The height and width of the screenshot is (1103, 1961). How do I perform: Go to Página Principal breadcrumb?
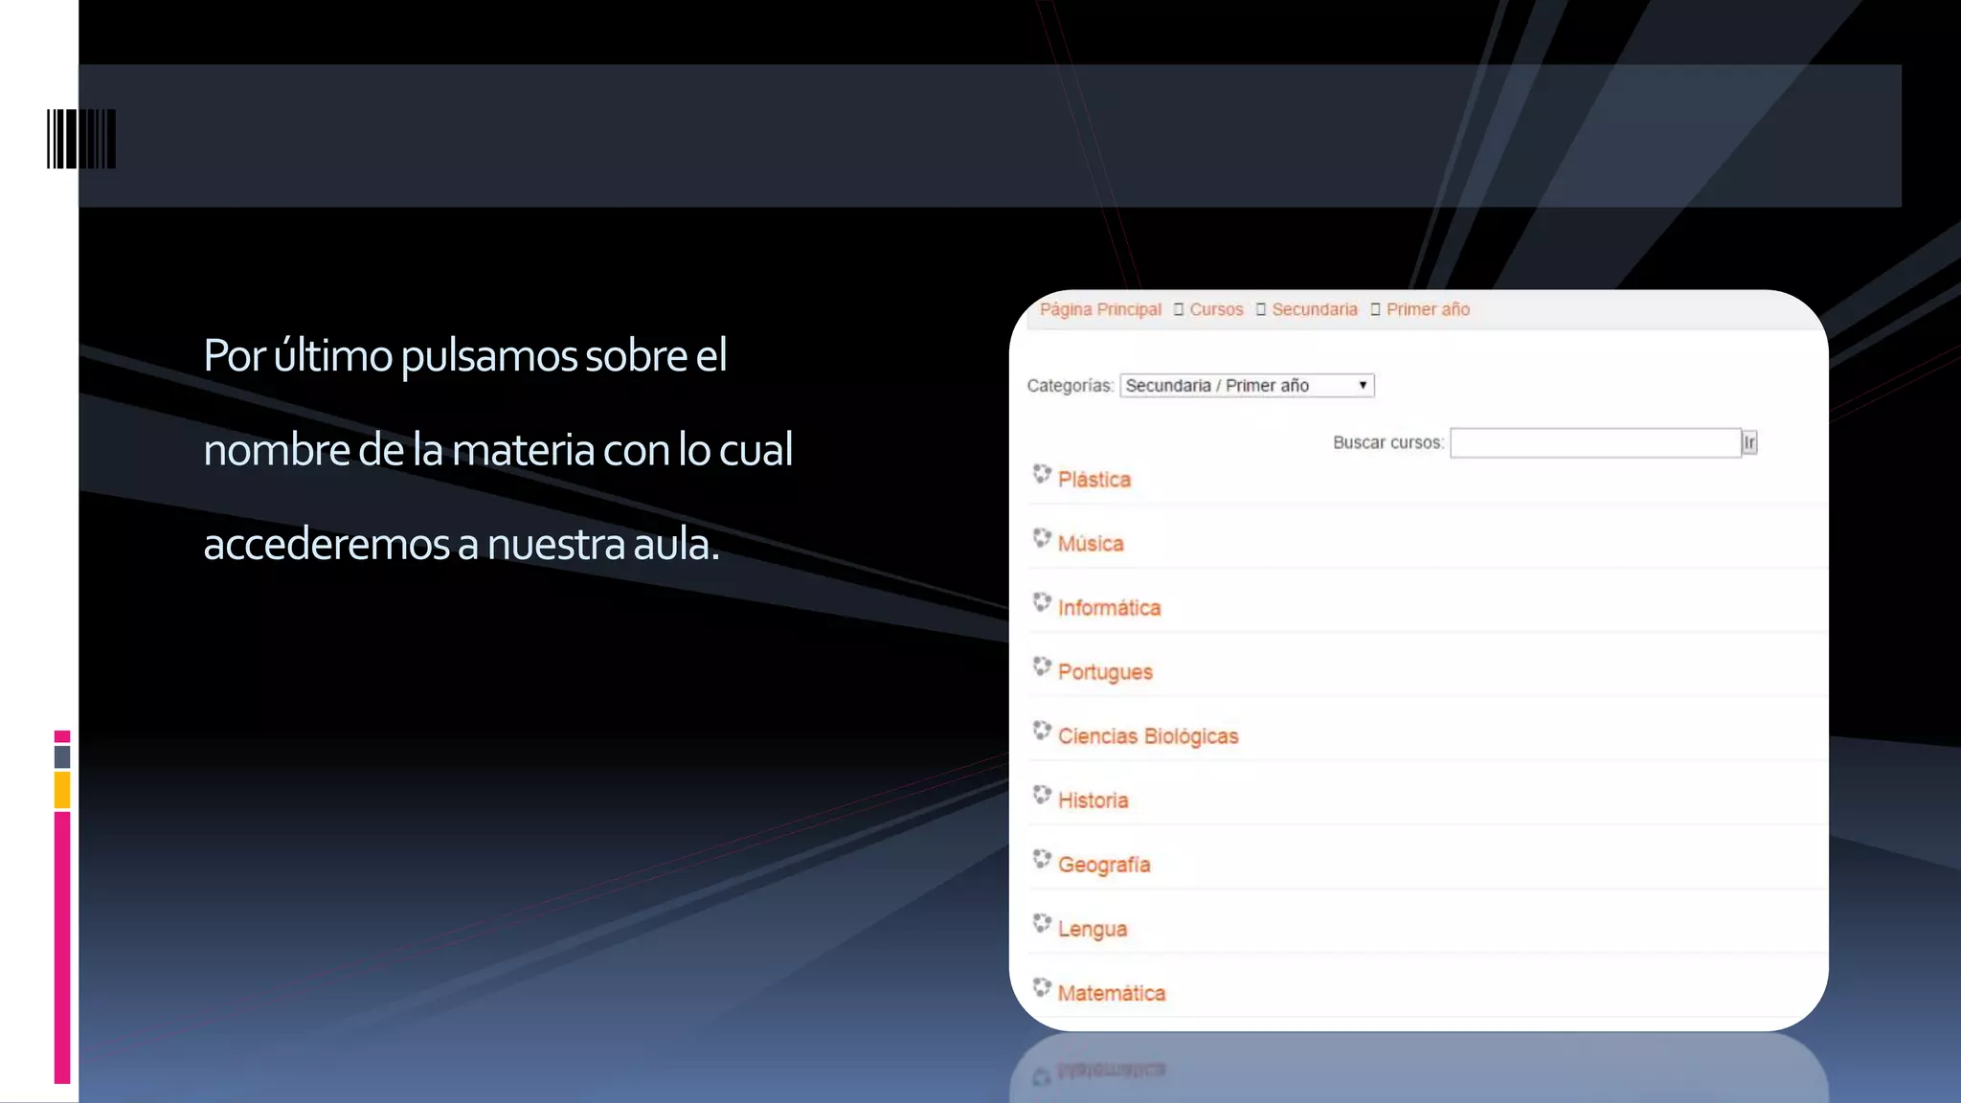(1100, 309)
